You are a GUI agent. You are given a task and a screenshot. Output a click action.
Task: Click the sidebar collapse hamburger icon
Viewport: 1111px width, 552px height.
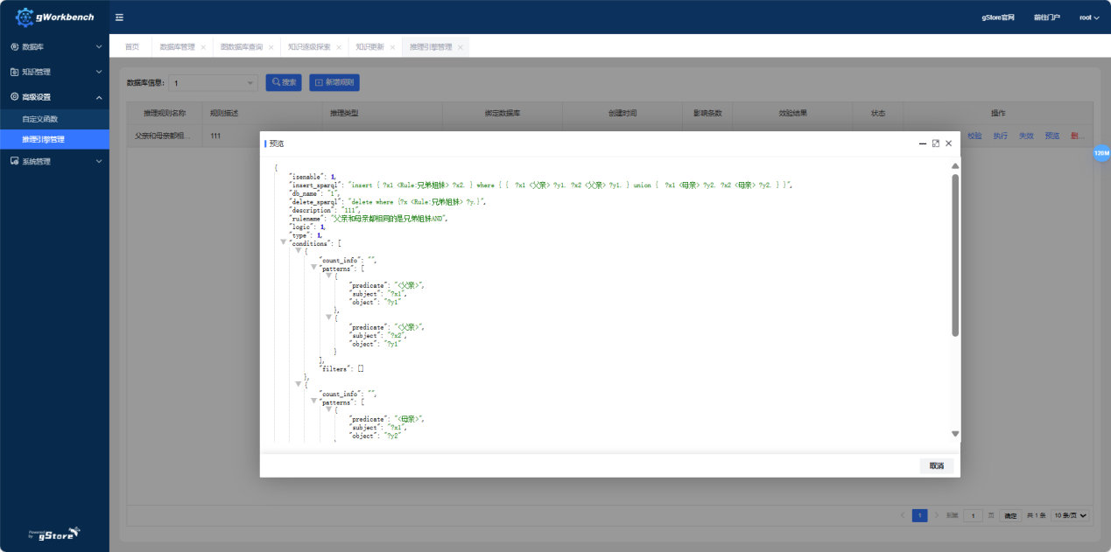click(119, 17)
